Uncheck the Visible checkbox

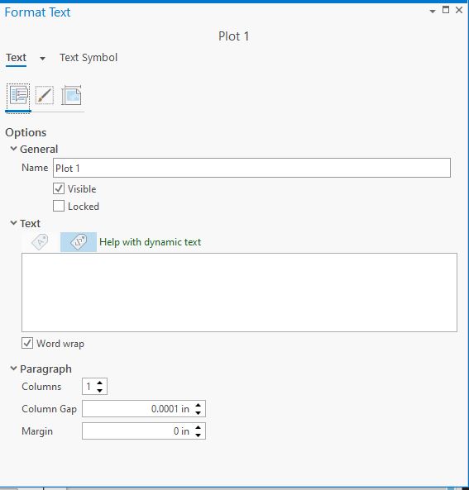coord(59,188)
